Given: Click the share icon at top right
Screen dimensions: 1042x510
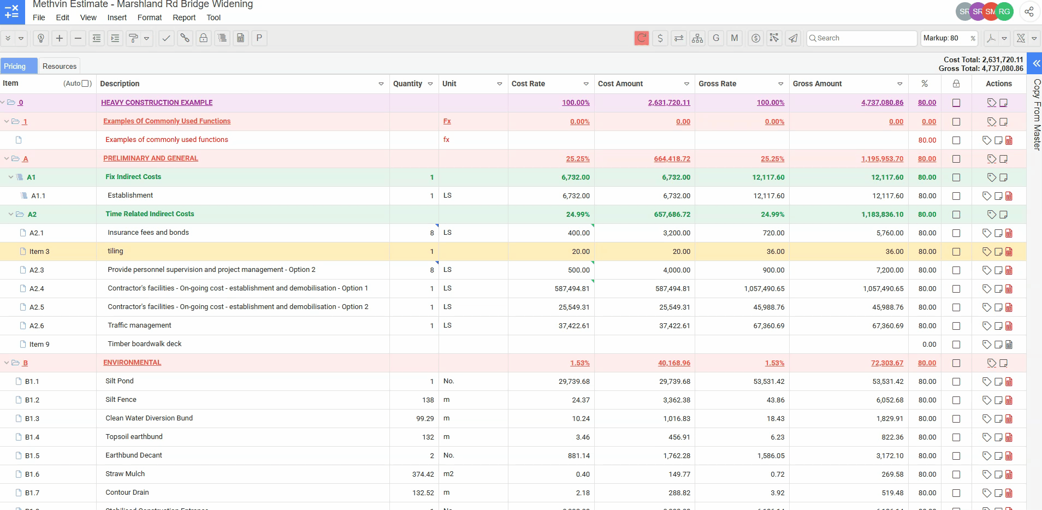Looking at the screenshot, I should pos(1029,11).
